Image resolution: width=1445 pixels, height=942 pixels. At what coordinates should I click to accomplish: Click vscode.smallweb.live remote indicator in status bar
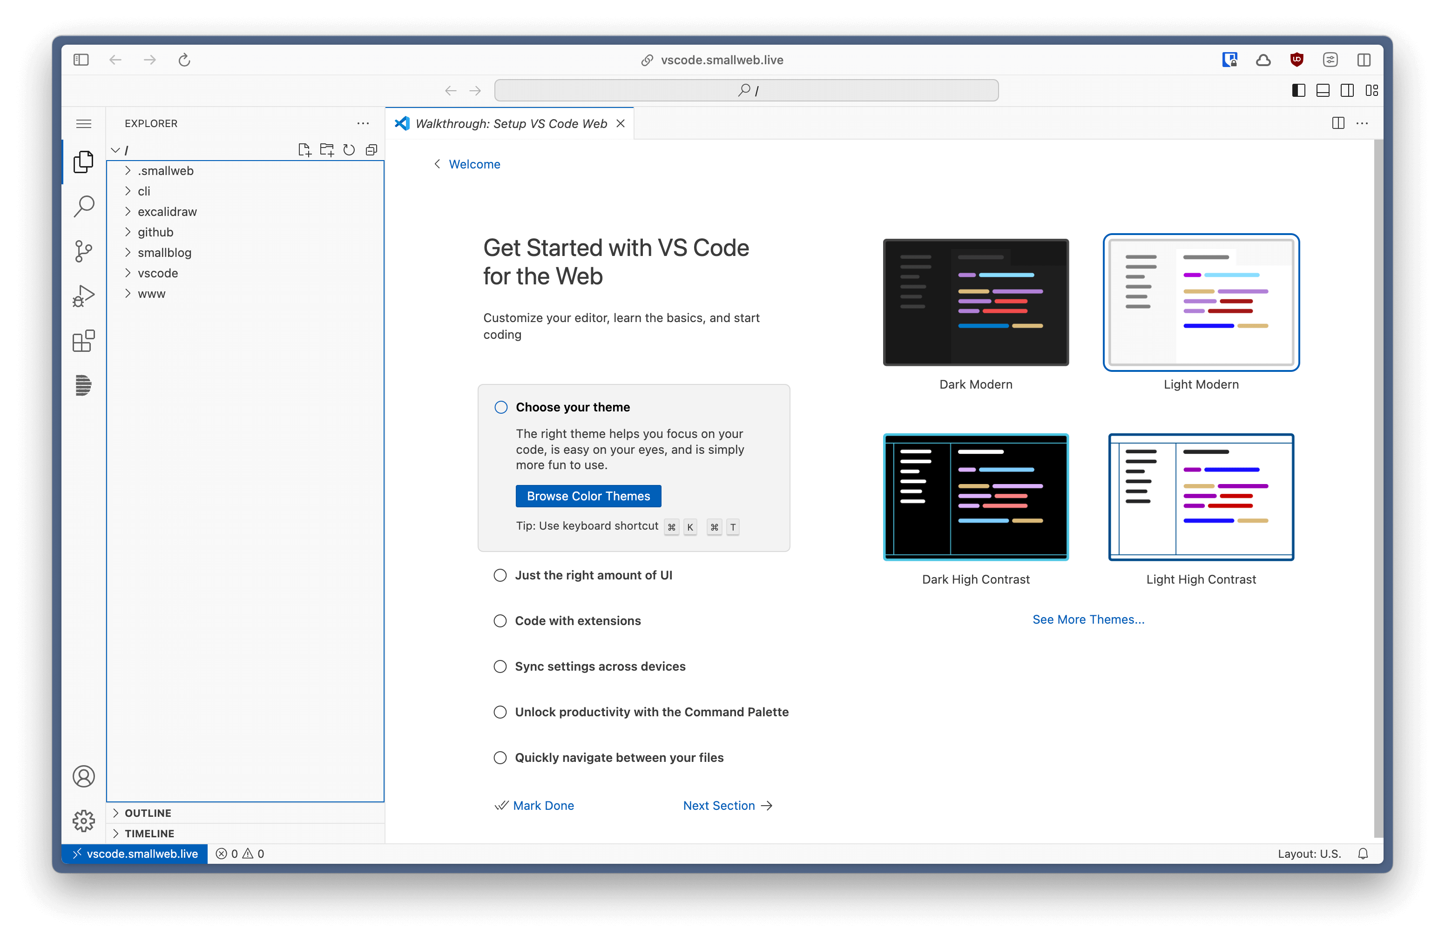click(135, 854)
